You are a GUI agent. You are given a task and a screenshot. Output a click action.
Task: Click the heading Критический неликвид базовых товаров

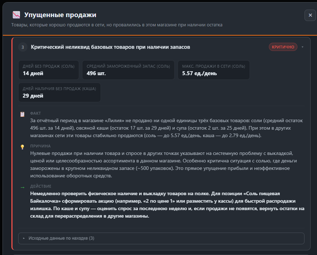pos(110,47)
